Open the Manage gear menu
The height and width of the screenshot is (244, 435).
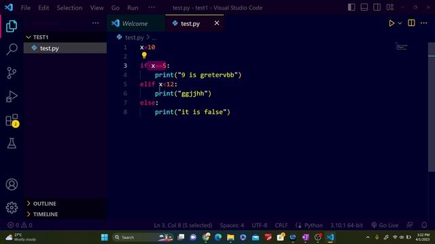pyautogui.click(x=12, y=207)
